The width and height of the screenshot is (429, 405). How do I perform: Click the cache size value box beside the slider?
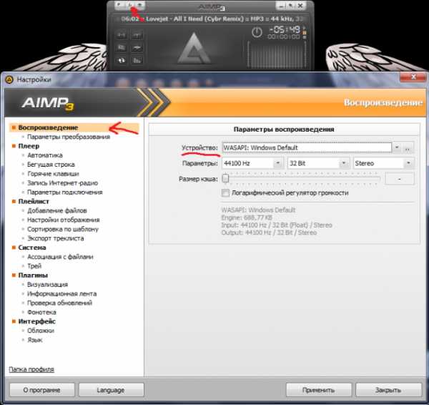400,179
